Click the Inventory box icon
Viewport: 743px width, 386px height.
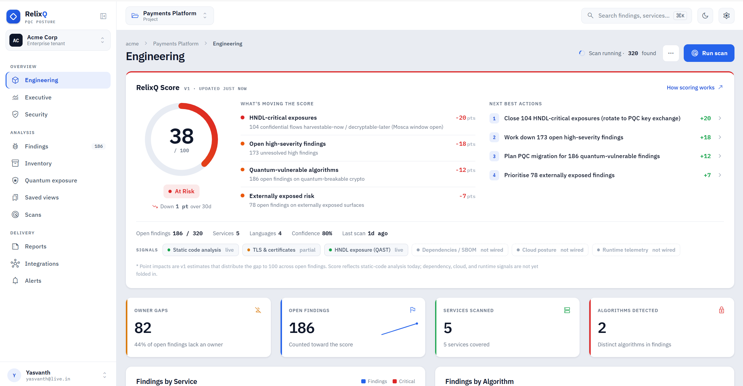[x=15, y=163]
